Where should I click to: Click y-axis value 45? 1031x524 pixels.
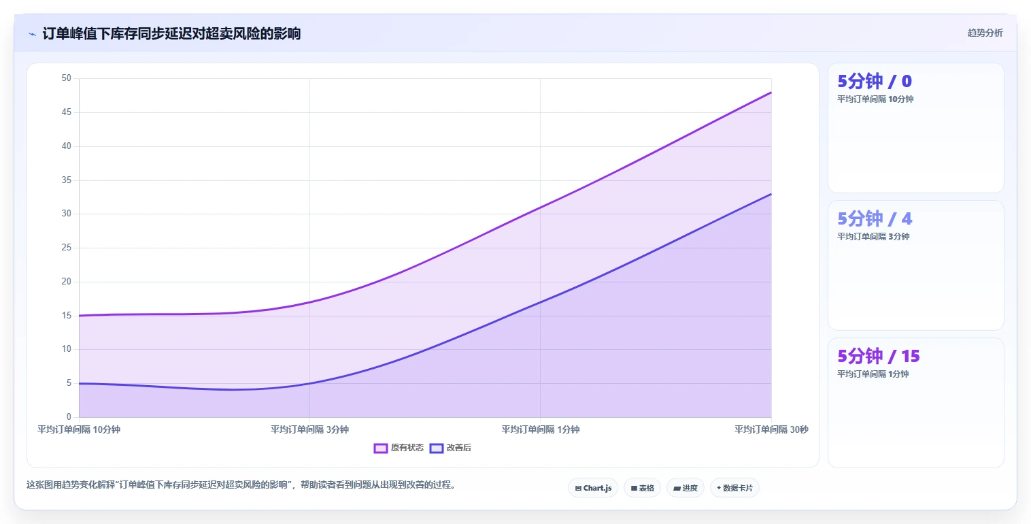coord(66,112)
